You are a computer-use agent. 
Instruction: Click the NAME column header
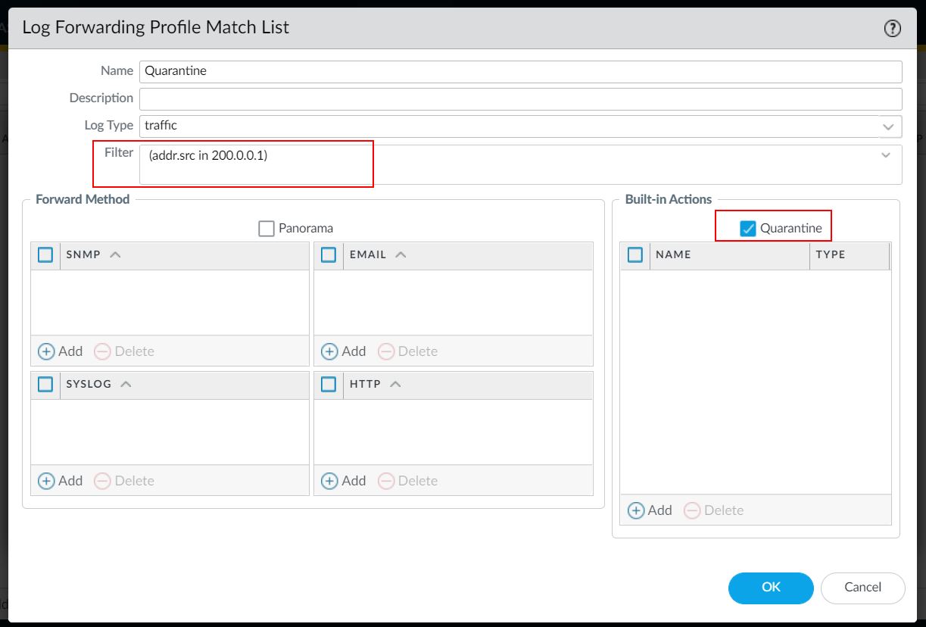point(673,255)
